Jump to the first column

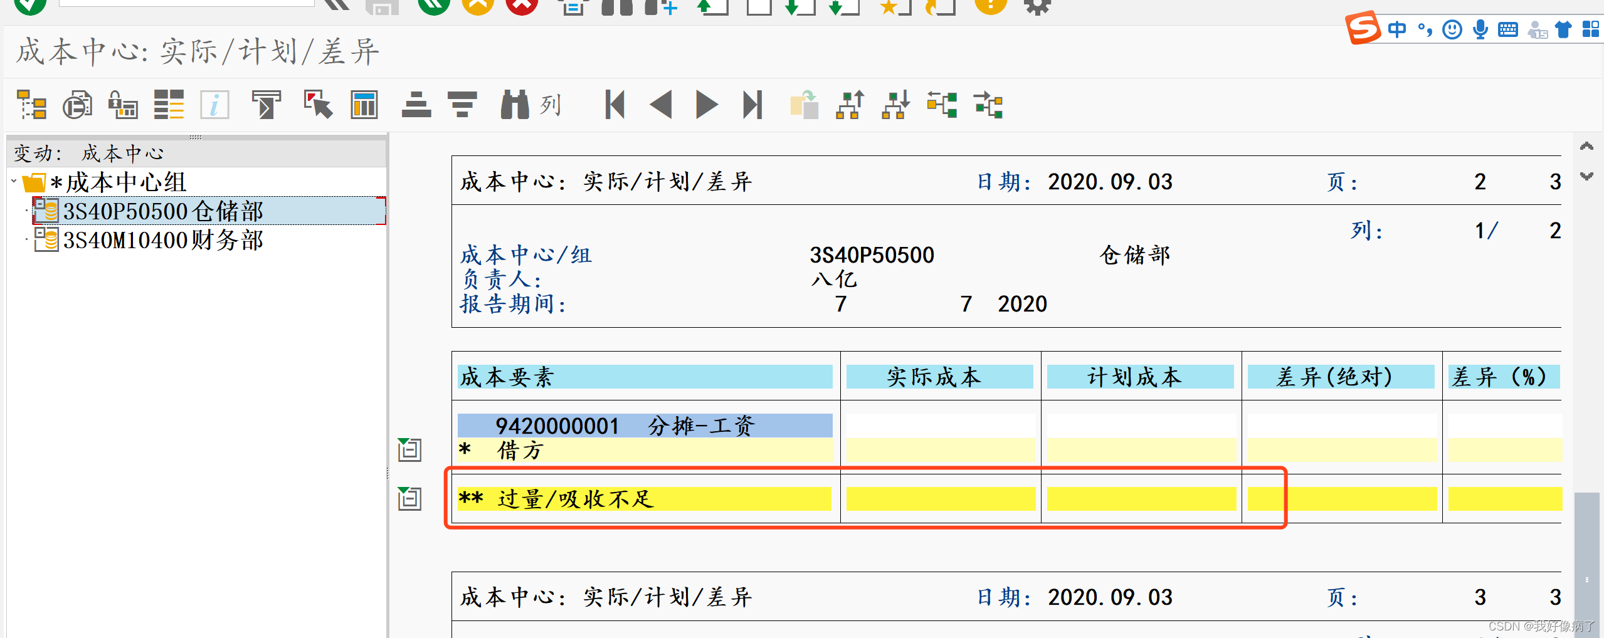[615, 105]
